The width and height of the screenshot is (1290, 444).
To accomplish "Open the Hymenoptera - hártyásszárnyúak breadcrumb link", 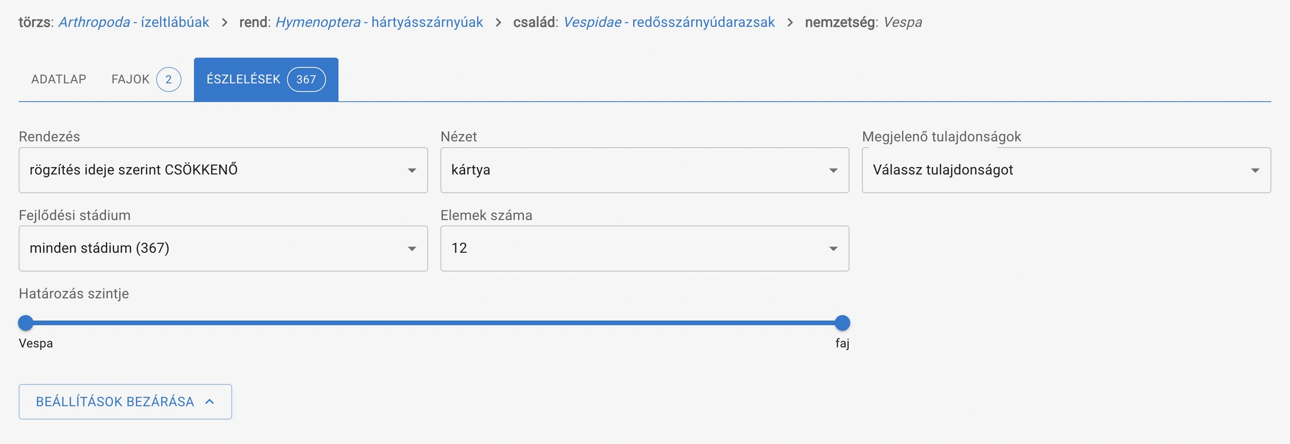I will 379,23.
